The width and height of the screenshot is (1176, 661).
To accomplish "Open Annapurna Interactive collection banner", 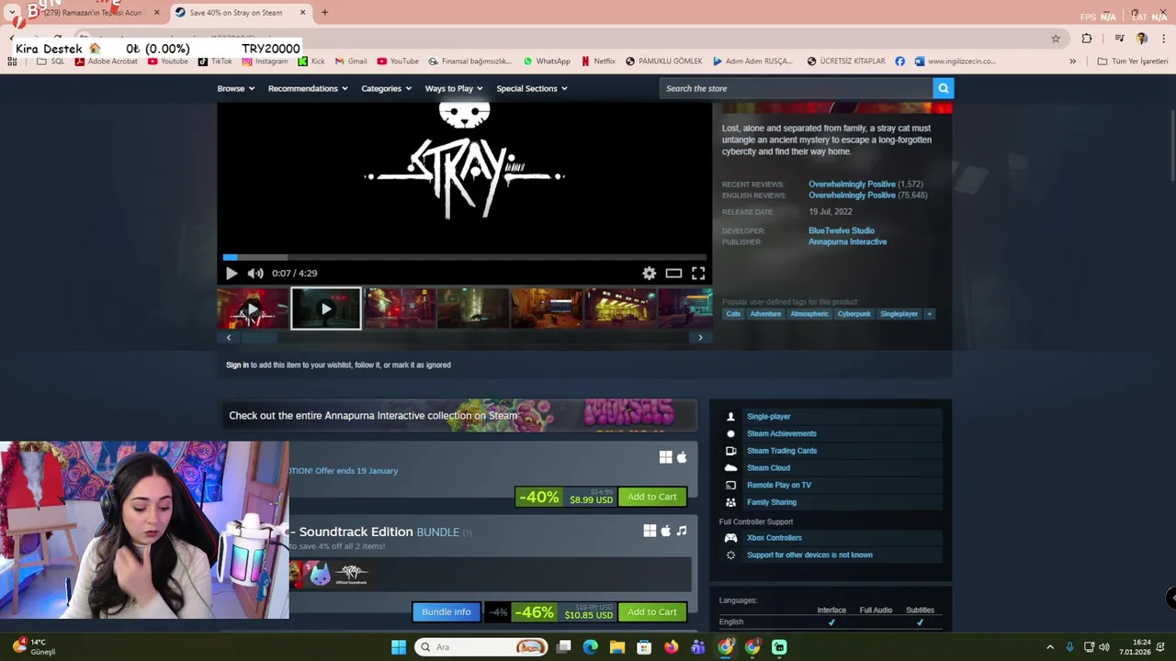I will pyautogui.click(x=458, y=415).
